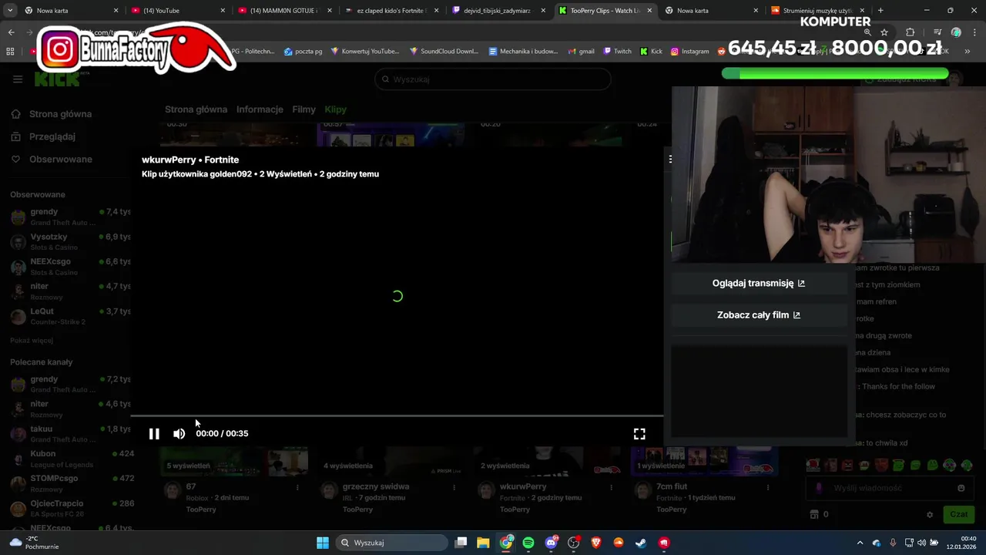
Task: Open the three-dot options menu of the clip panel
Action: [670, 160]
